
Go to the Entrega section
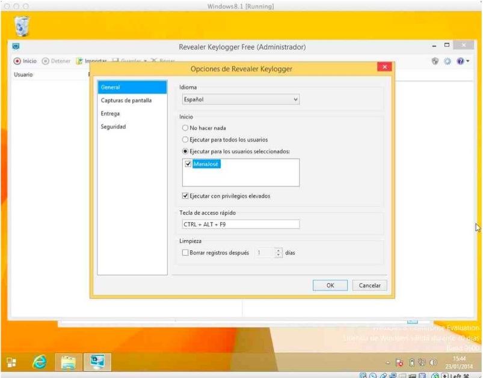pyautogui.click(x=110, y=113)
